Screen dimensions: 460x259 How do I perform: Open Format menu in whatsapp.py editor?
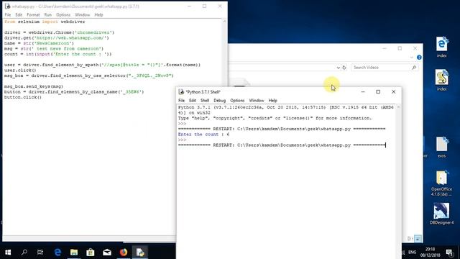click(x=33, y=14)
